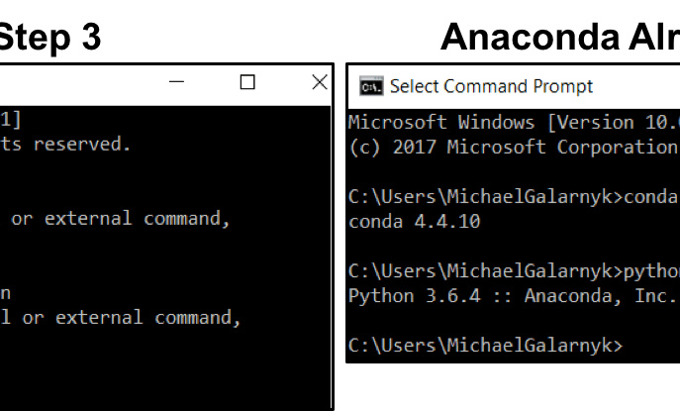This screenshot has width=680, height=411.
Task: Click the Microsoft Windows Version line
Action: click(x=514, y=123)
